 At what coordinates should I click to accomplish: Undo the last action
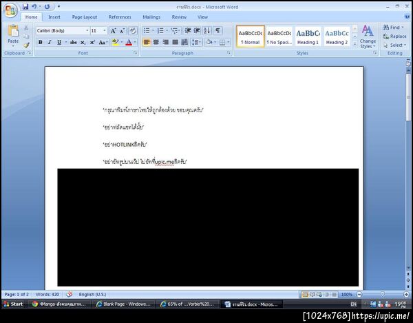(x=34, y=7)
